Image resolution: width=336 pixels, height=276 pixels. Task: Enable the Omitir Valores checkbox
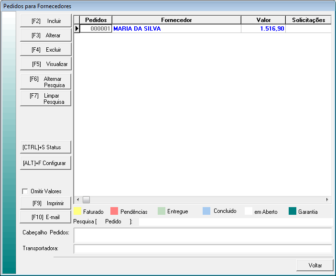point(25,191)
